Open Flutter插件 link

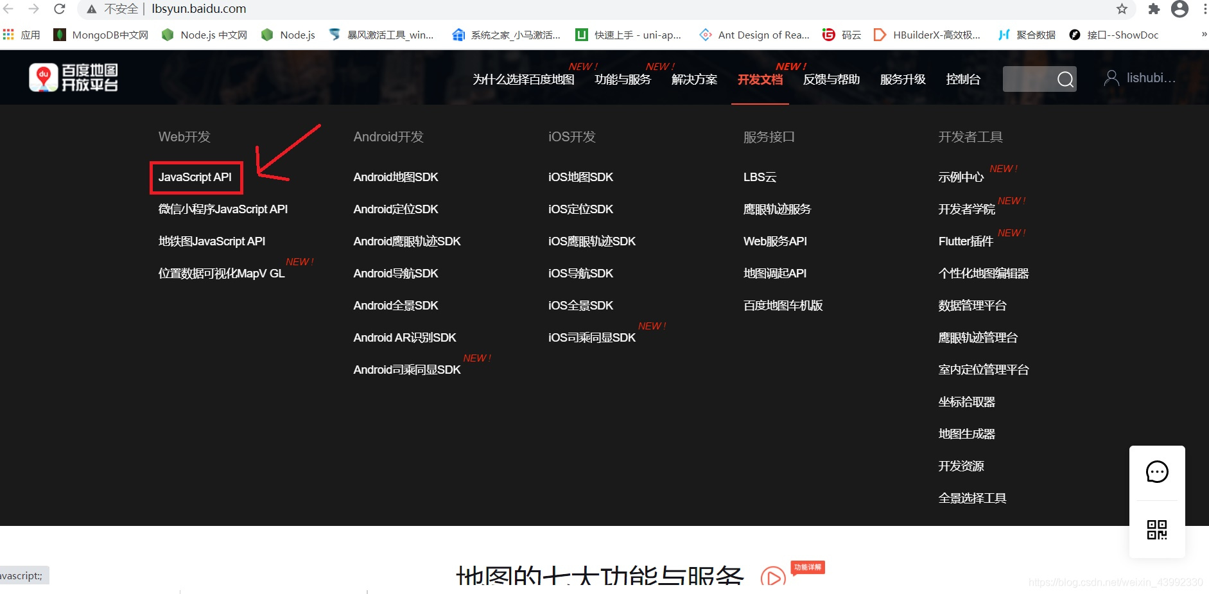point(966,241)
